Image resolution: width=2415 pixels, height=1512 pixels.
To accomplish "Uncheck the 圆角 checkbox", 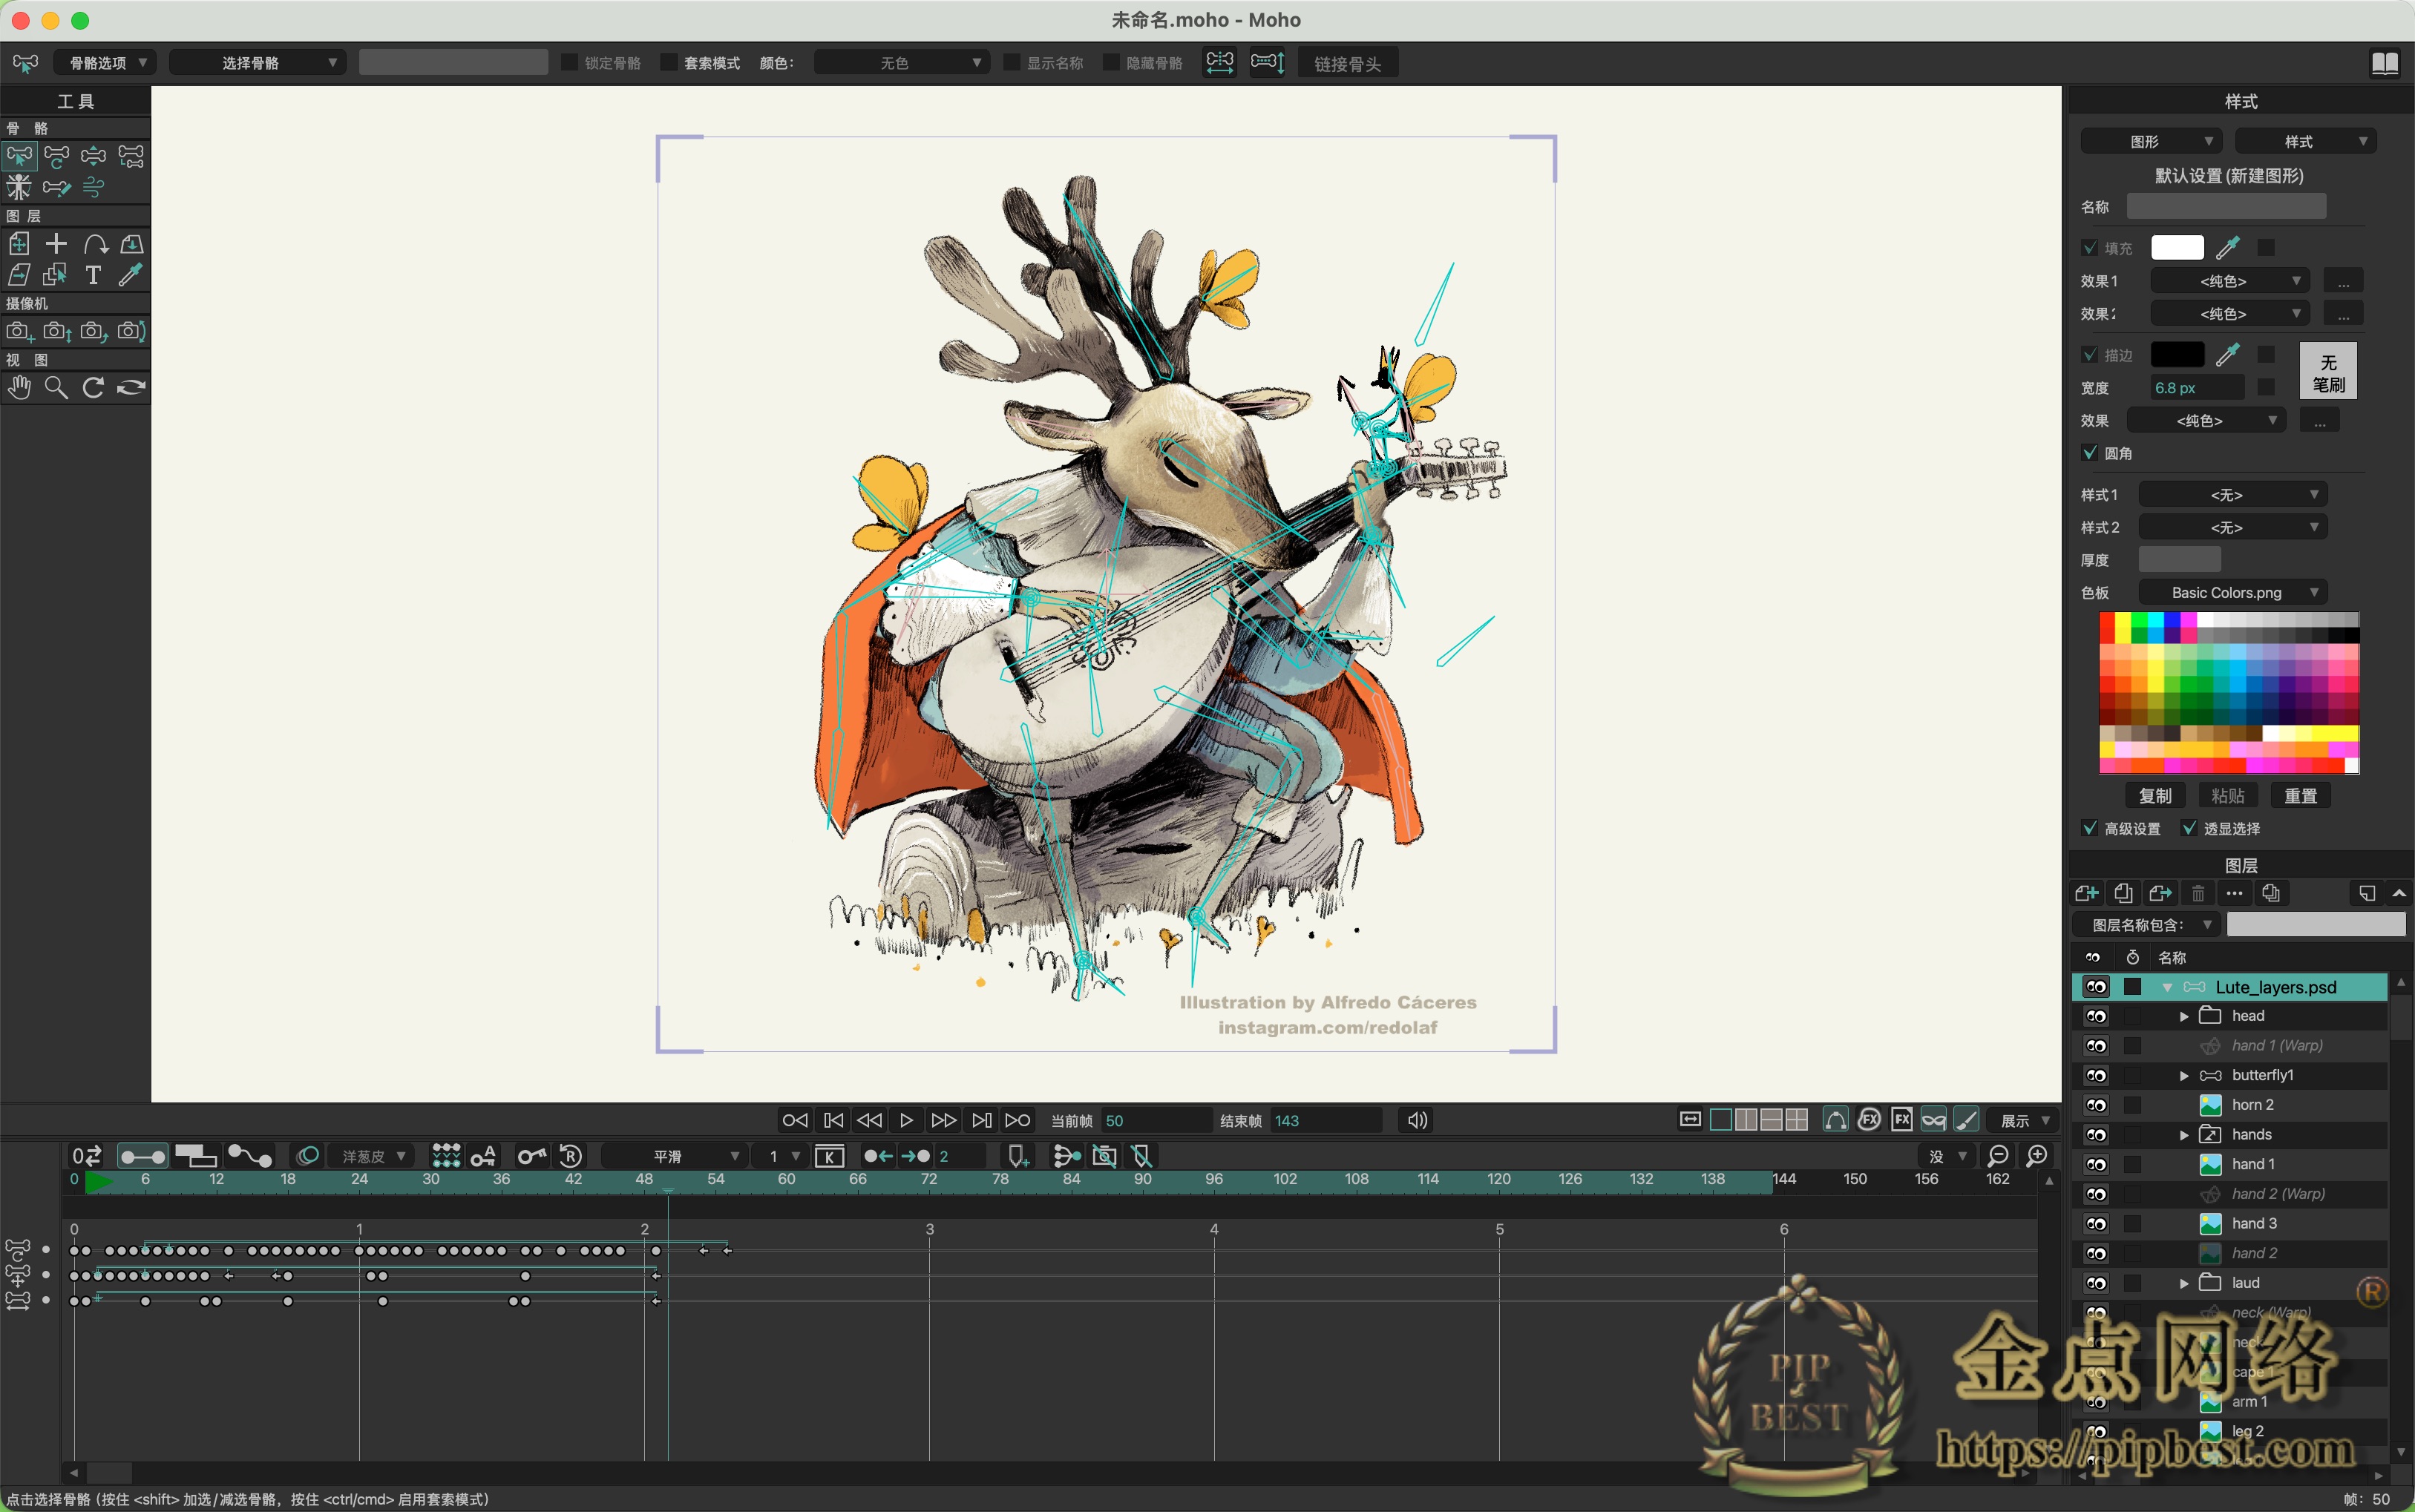I will tap(2090, 453).
